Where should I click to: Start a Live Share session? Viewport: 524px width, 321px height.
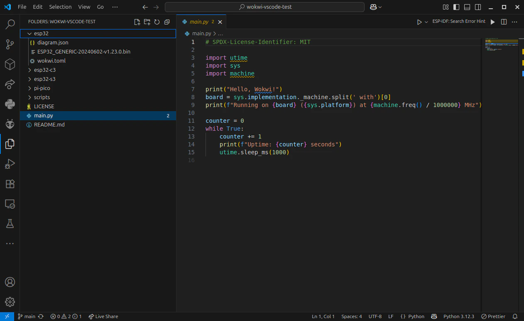pos(103,316)
